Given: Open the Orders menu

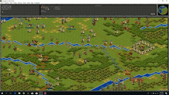Looking at the screenshot, I should [x=15, y=3].
